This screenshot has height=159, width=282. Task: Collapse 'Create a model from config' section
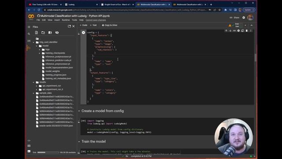[79, 111]
